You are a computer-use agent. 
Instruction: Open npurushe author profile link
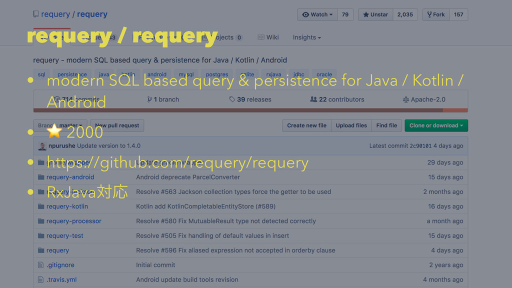pos(61,146)
